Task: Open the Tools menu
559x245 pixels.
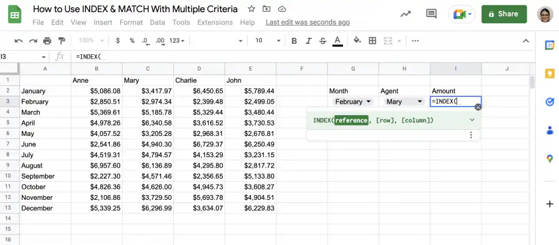Action: pos(181,23)
